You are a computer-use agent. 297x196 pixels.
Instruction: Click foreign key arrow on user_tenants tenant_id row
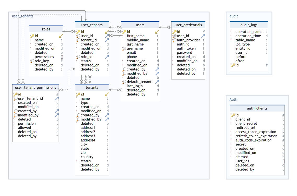107,40
